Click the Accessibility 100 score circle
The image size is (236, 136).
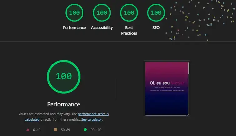[x=102, y=13]
